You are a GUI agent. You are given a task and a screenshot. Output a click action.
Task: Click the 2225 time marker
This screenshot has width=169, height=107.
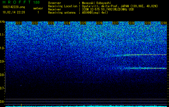point(83,23)
